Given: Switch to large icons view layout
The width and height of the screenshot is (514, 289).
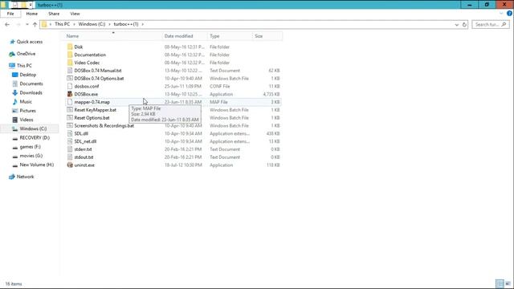Looking at the screenshot, I should [508, 283].
